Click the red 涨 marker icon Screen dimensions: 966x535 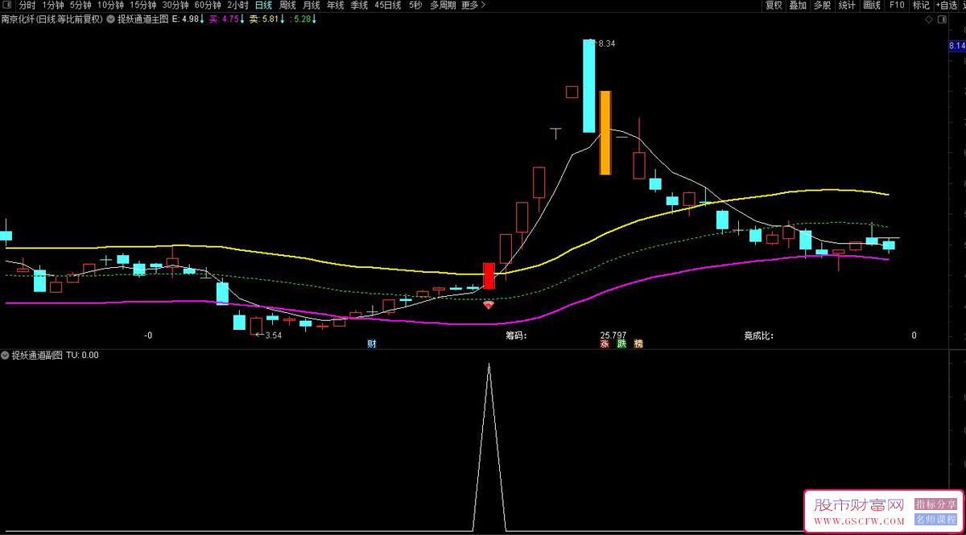[x=605, y=344]
